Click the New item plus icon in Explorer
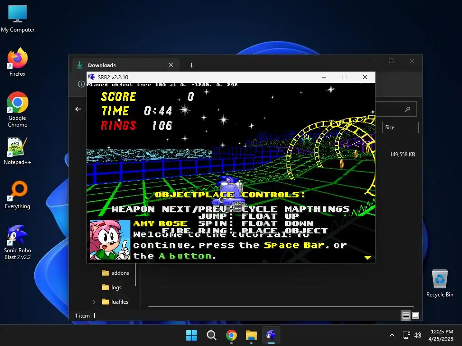This screenshot has height=346, width=462. tap(81, 84)
